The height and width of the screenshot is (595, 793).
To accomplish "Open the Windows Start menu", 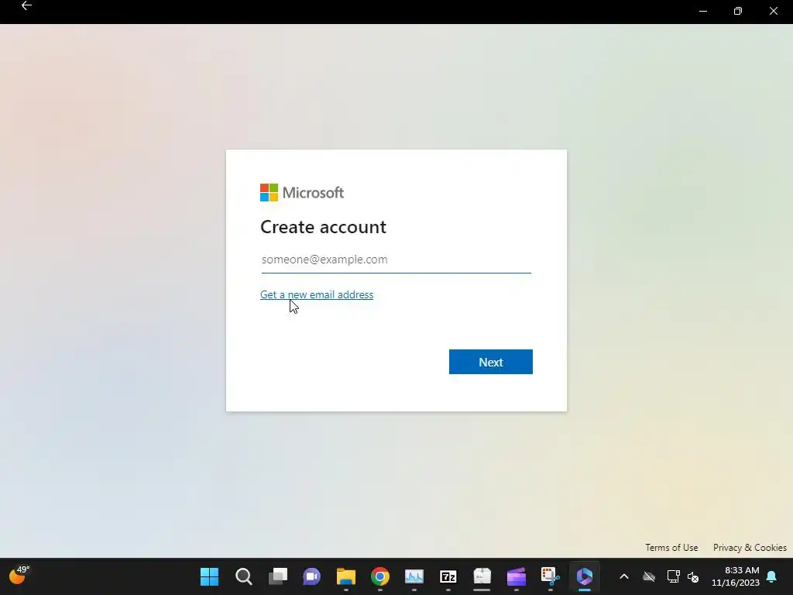I will [209, 576].
